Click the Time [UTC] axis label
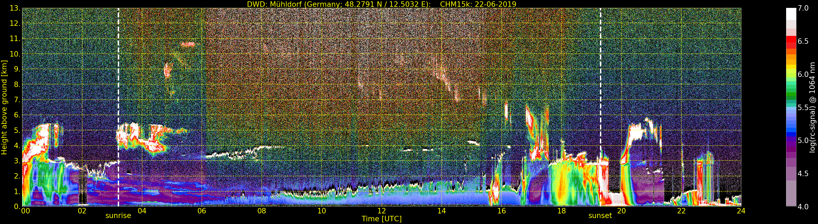 pos(381,219)
